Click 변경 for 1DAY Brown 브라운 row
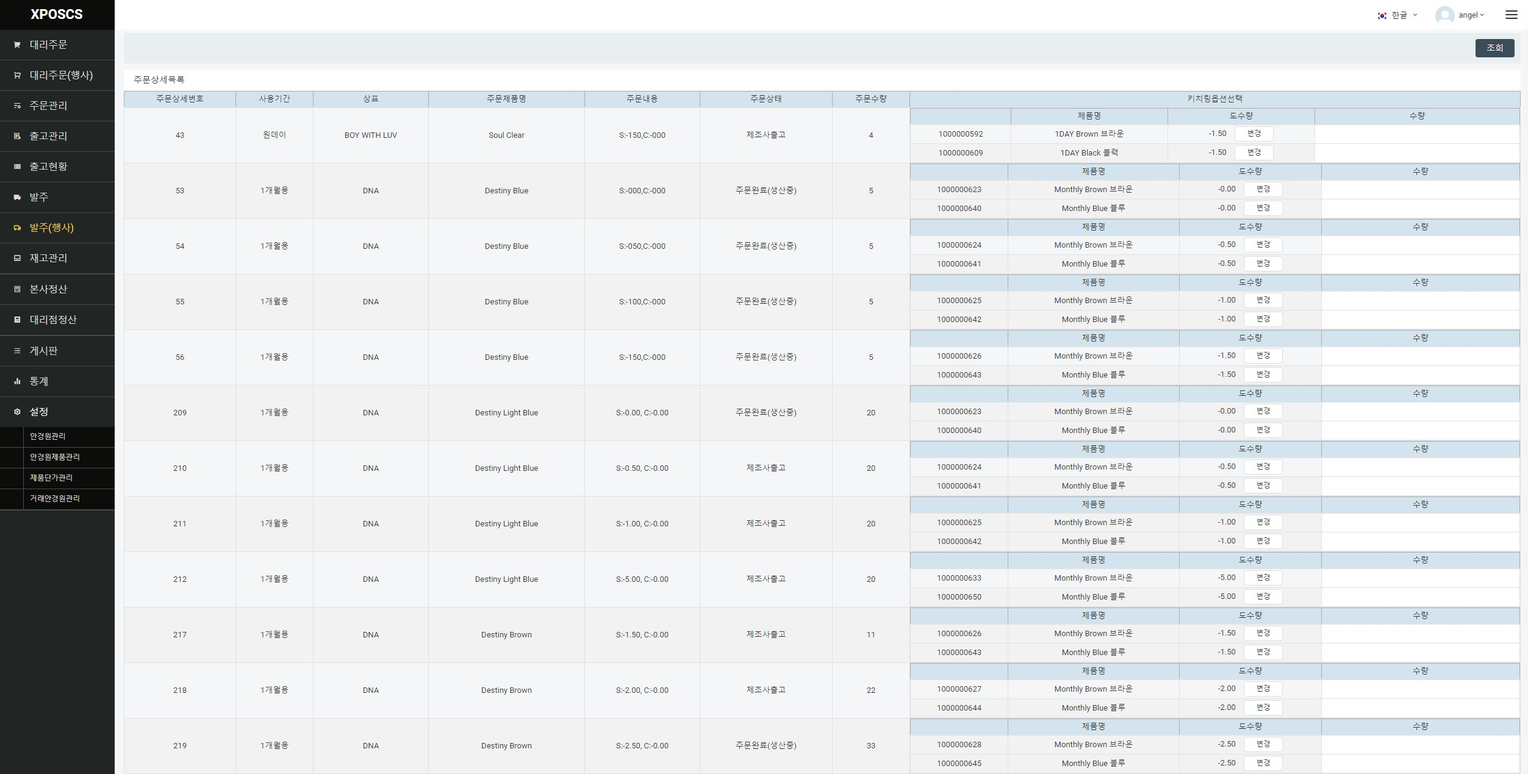Image resolution: width=1528 pixels, height=774 pixels. pyautogui.click(x=1254, y=134)
